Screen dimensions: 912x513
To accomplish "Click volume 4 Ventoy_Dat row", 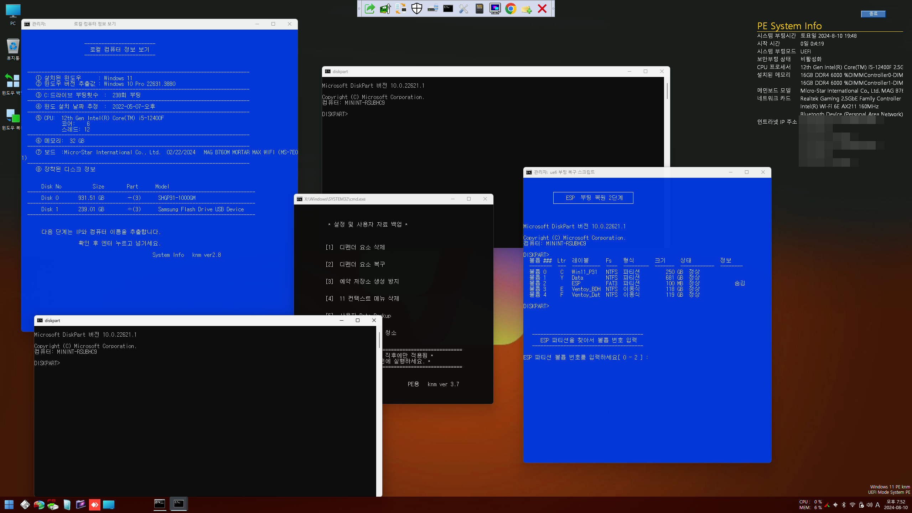I will click(615, 295).
